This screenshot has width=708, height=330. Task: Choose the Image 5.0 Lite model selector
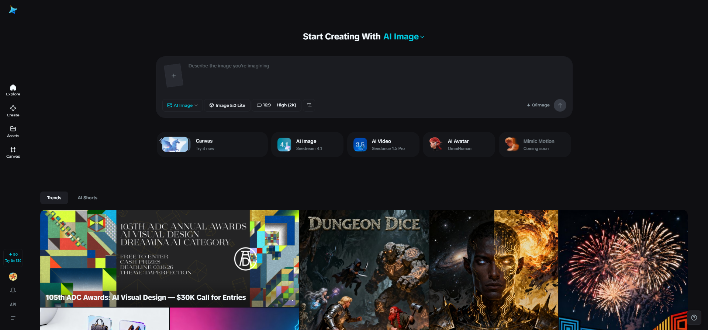click(x=227, y=105)
